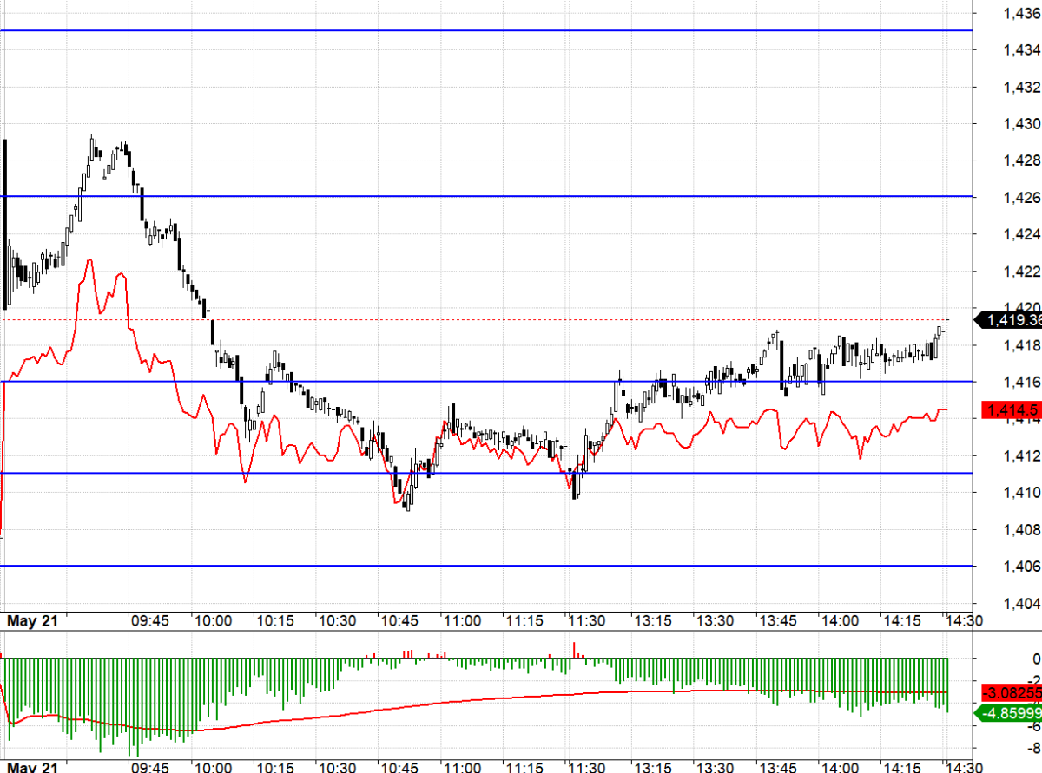1042x773 pixels.
Task: Click the 09:45 label on the main chart time axis
Action: pos(149,621)
